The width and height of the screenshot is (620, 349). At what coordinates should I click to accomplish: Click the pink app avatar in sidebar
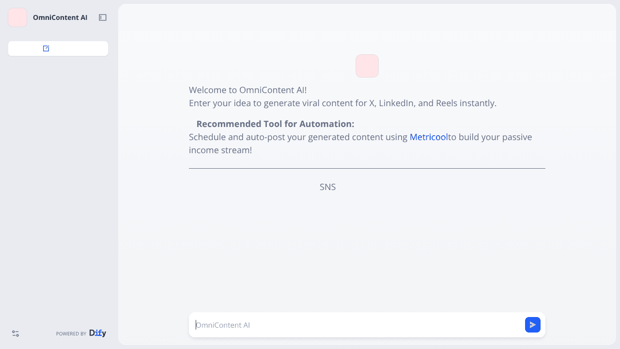pos(17,17)
